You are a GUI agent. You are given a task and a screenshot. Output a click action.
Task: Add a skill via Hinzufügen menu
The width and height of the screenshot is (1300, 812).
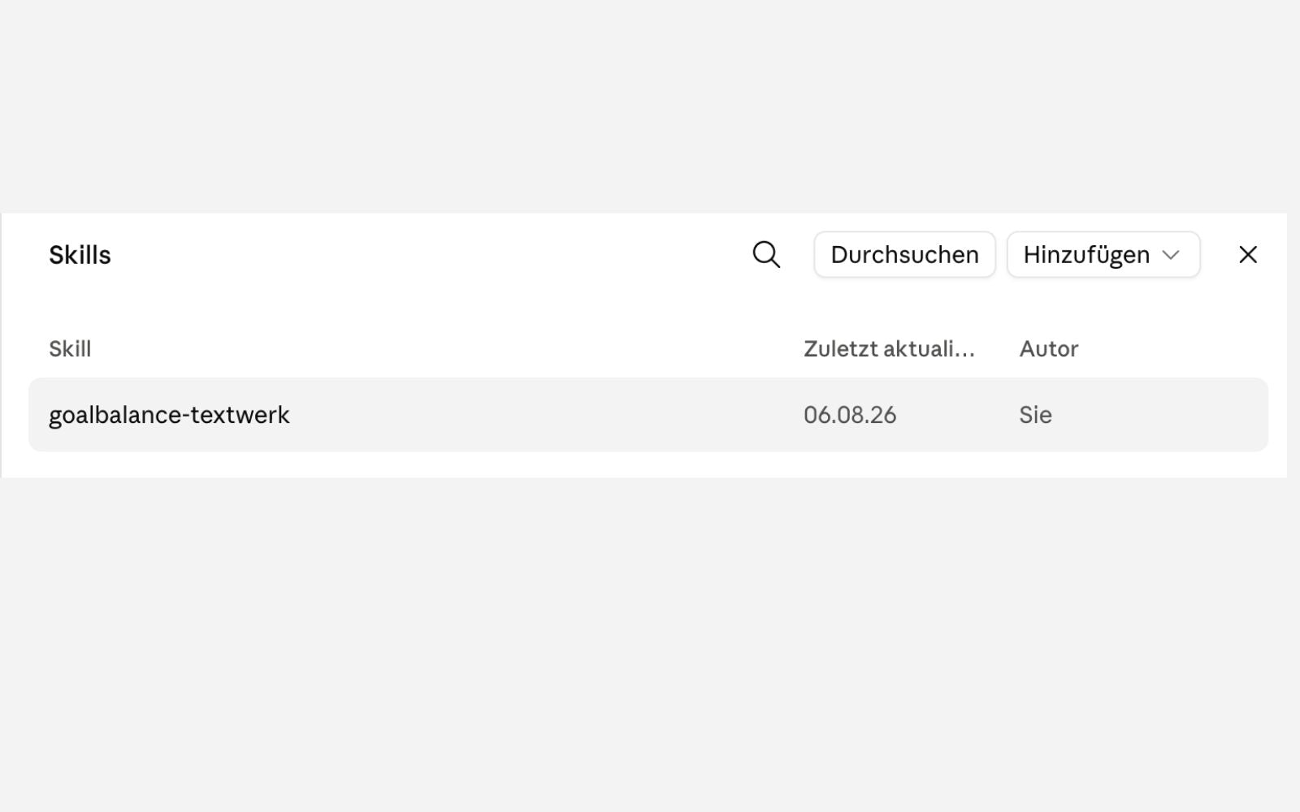(1103, 254)
